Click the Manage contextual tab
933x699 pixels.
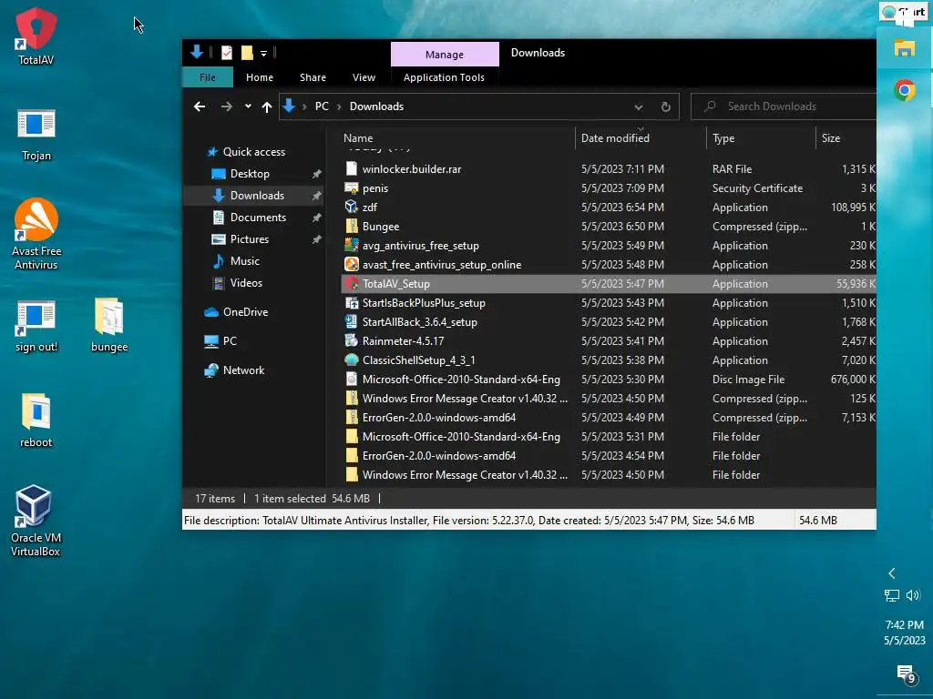[445, 54]
